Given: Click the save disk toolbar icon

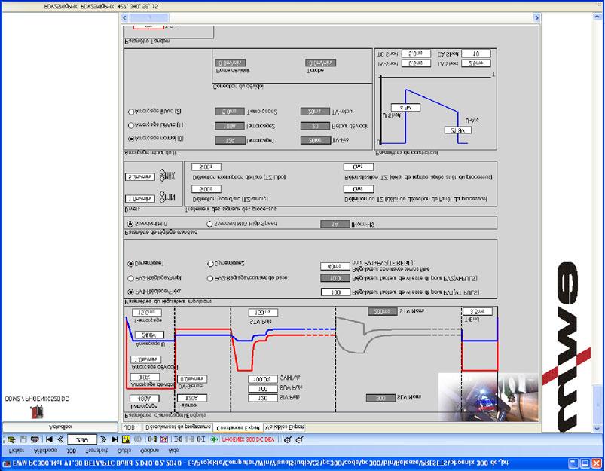Looking at the screenshot, I should click(23, 439).
